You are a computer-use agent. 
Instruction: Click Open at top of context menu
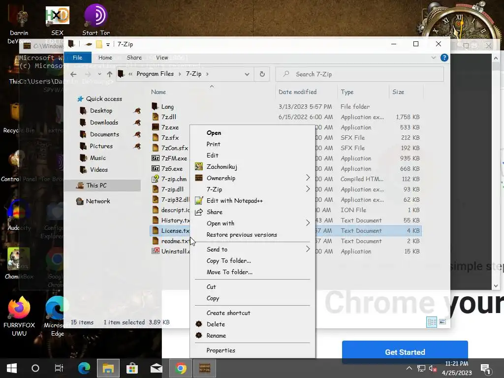214,133
